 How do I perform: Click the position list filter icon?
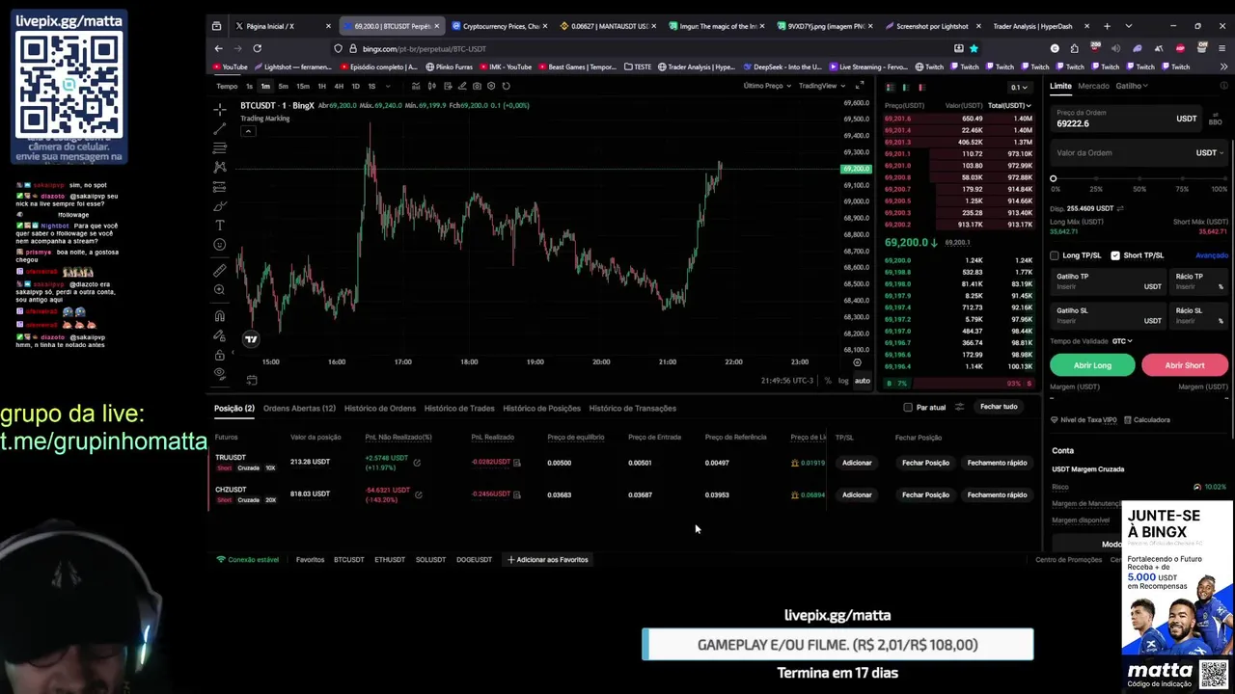(x=959, y=407)
